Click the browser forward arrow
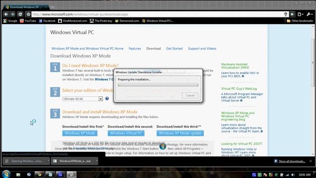316x178 pixels. coord(12,14)
